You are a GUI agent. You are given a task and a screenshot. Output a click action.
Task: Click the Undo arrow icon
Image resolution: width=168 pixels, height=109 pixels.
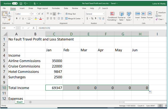coord(25,3)
